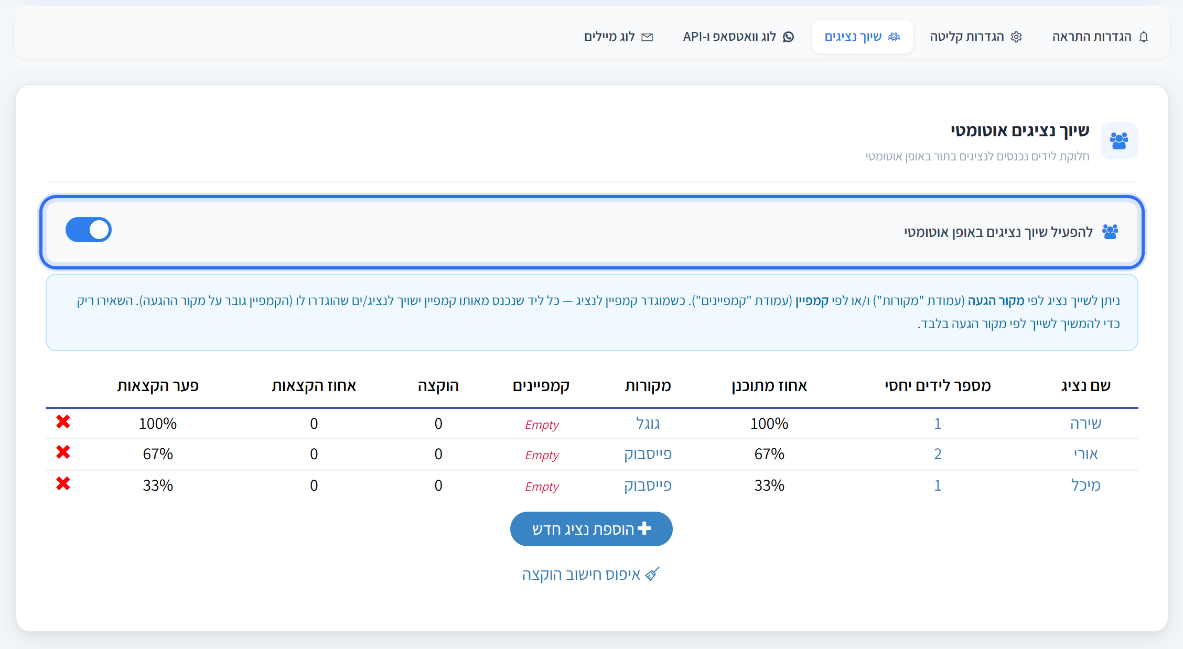Image resolution: width=1183 pixels, height=649 pixels.
Task: Click the מקורות column header
Action: point(648,386)
